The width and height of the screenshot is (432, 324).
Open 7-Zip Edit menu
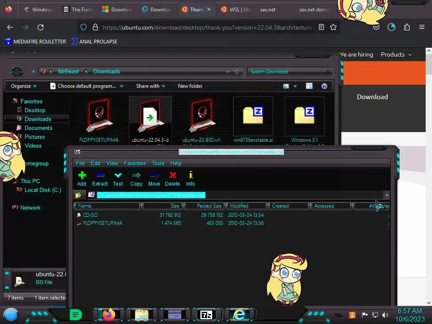(95, 163)
